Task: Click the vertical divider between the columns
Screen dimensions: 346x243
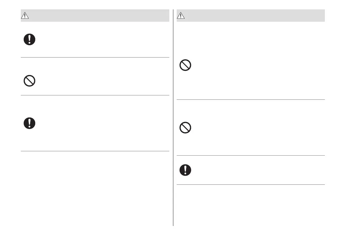Action: click(173, 117)
